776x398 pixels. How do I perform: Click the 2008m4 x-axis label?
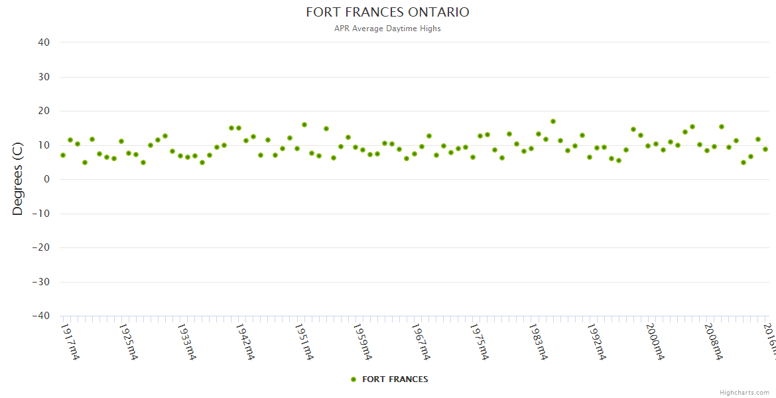[x=713, y=342]
